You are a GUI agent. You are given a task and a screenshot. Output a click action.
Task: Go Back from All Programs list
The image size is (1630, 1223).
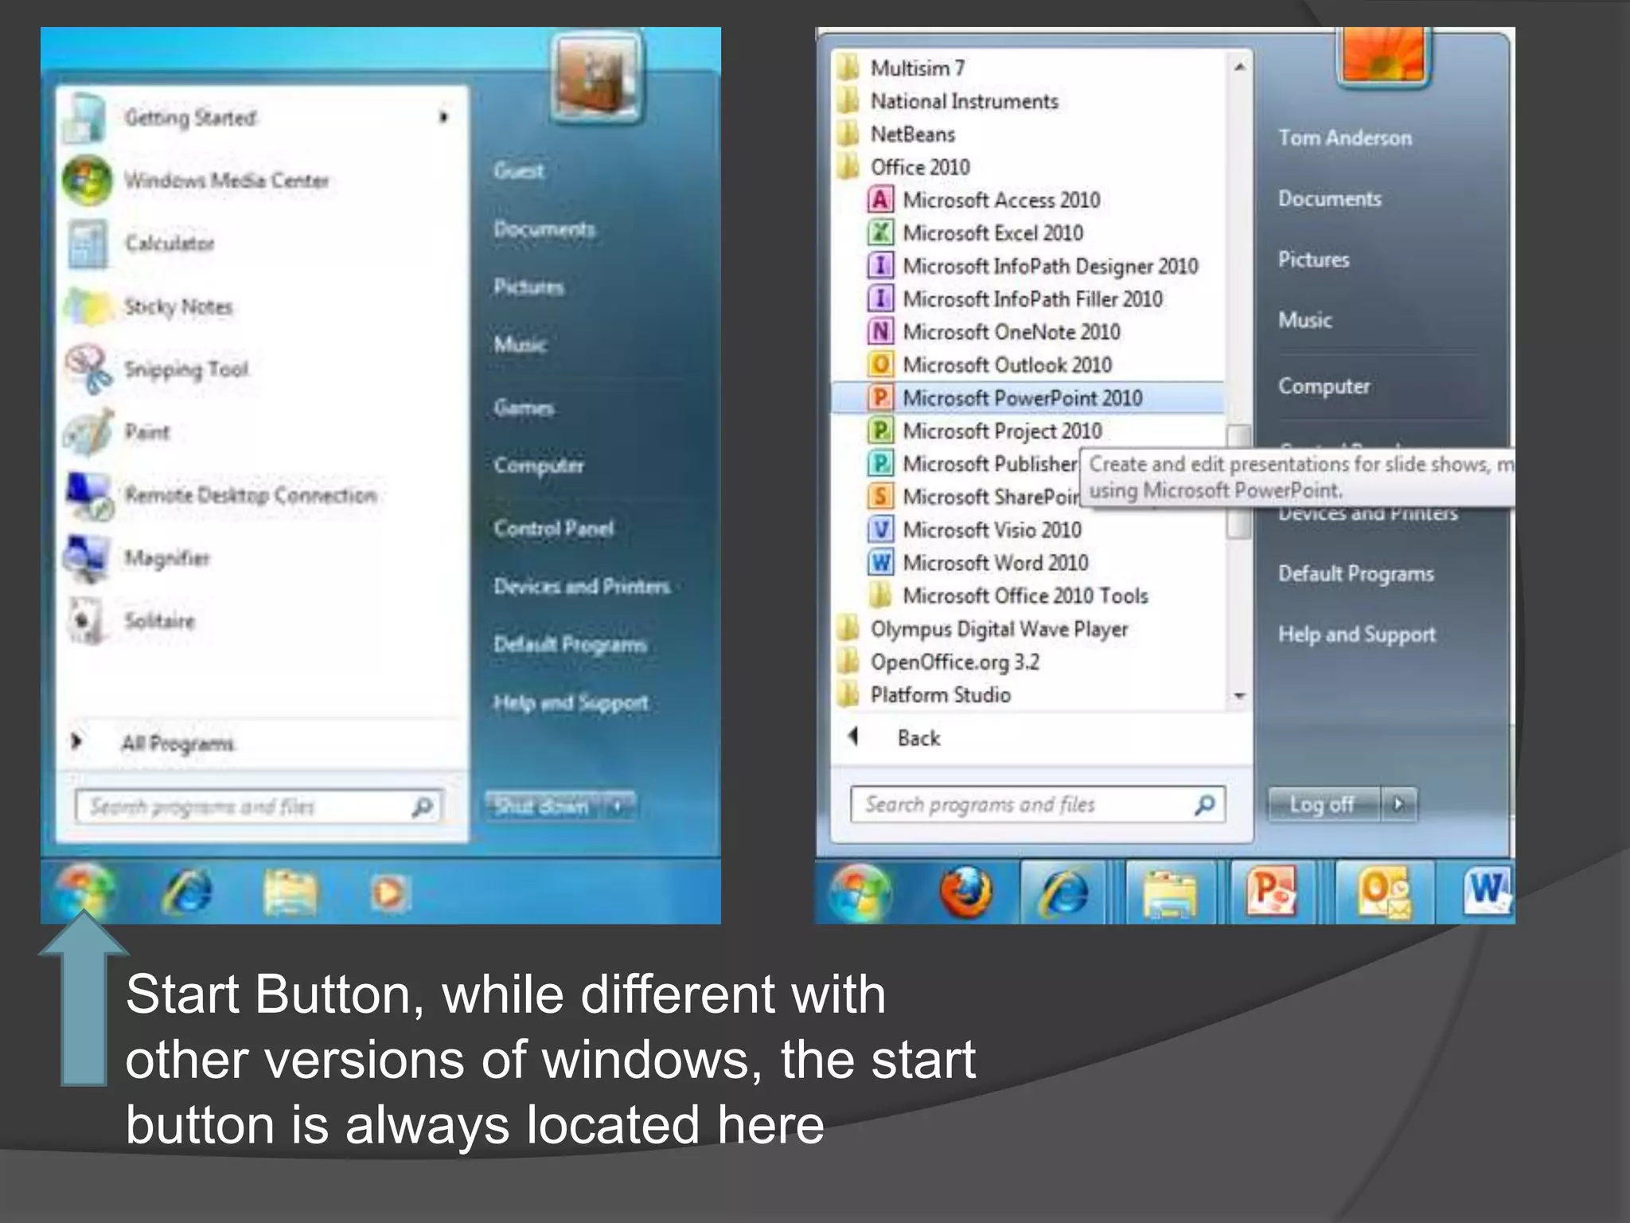(x=895, y=738)
